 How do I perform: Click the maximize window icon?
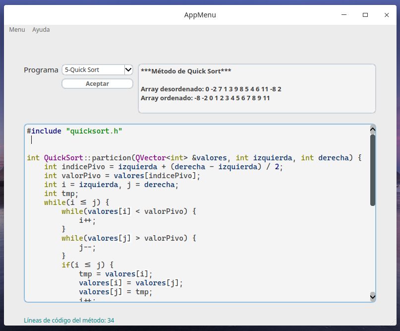366,15
